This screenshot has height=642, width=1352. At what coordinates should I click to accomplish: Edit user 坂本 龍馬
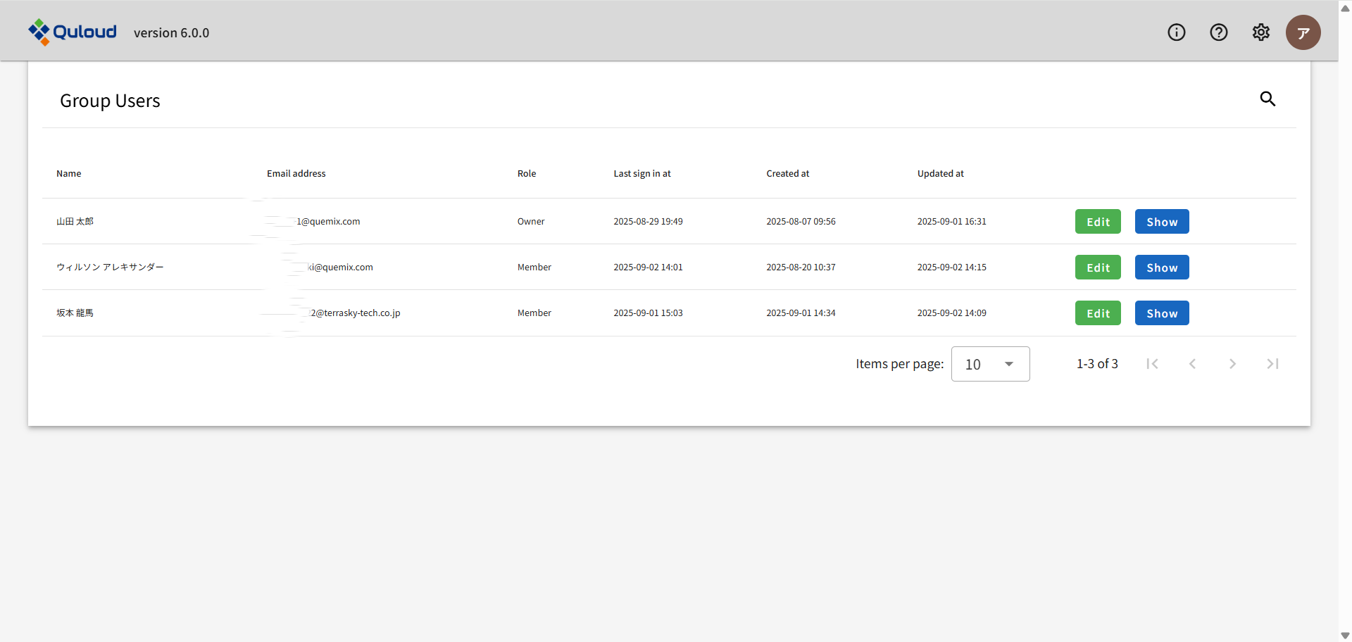click(1098, 313)
